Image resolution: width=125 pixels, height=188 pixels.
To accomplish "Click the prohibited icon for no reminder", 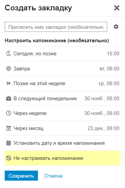I will [x=8, y=158].
